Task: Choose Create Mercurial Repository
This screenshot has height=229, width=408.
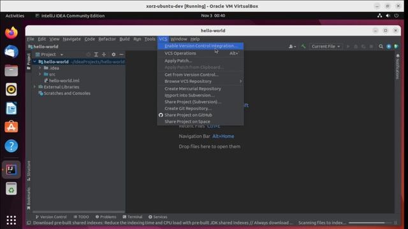Action: [x=200, y=88]
